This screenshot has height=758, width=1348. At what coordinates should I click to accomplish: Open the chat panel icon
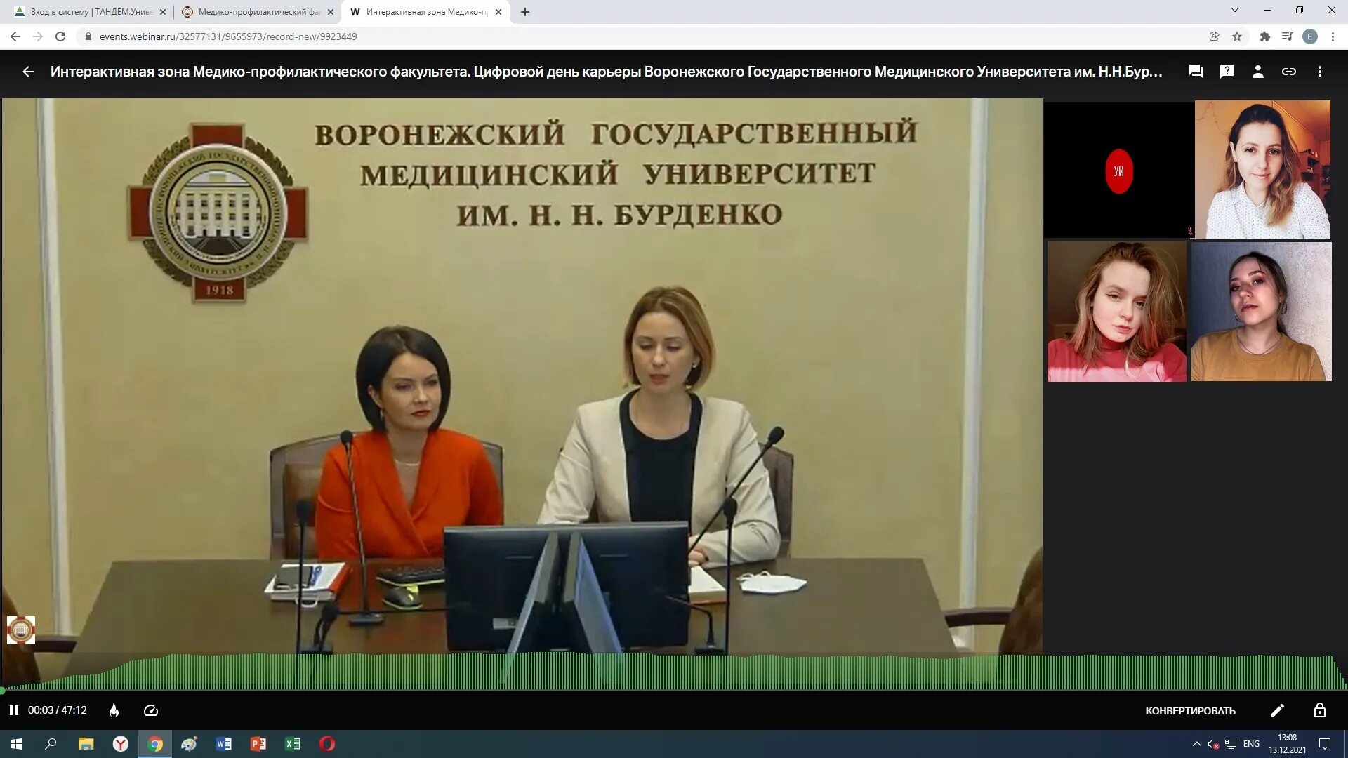coord(1196,72)
